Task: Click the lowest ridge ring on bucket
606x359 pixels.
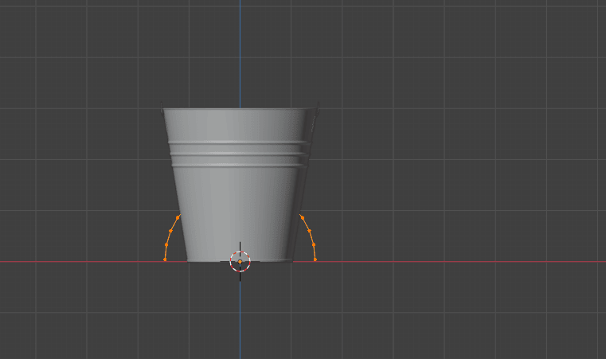Action: 239,166
